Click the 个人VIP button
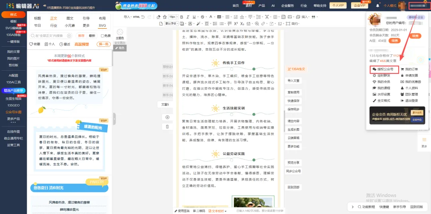 click(338, 6)
